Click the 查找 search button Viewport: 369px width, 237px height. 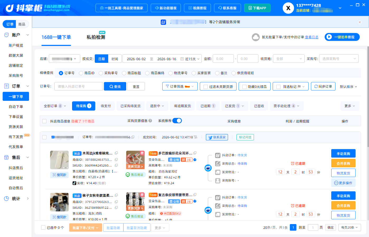pyautogui.click(x=115, y=86)
